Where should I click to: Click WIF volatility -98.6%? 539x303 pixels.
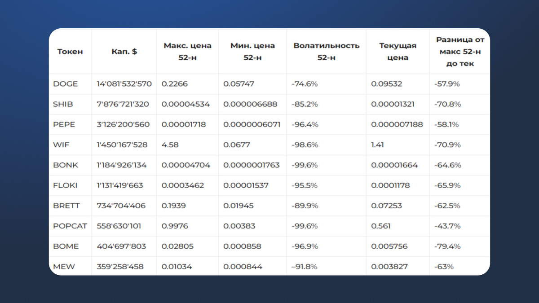(x=305, y=145)
